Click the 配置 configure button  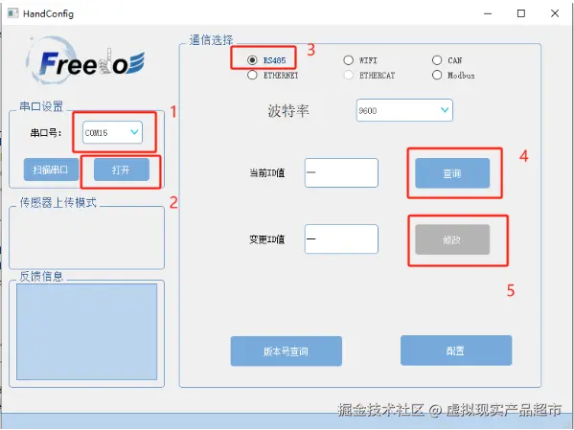coord(456,351)
